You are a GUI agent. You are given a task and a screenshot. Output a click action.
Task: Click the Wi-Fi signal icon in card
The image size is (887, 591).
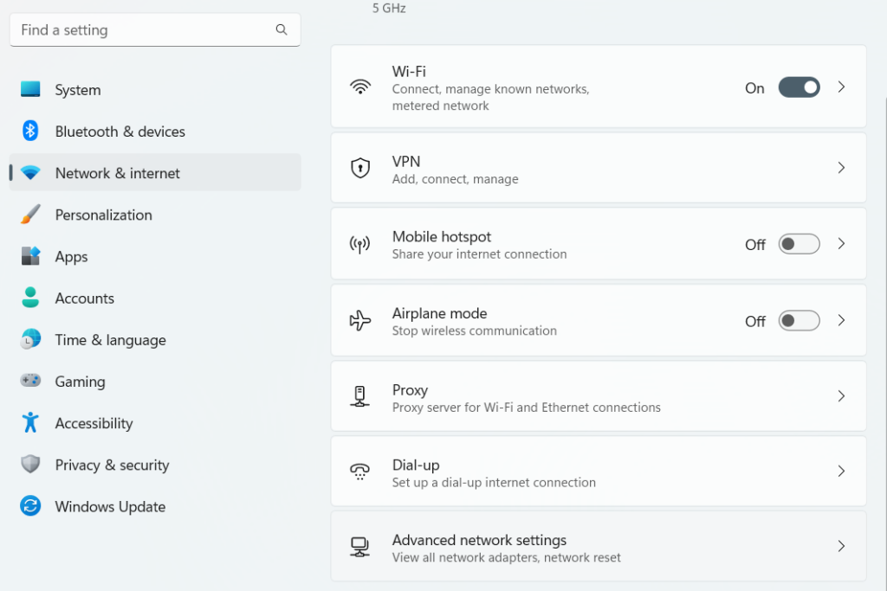[360, 87]
